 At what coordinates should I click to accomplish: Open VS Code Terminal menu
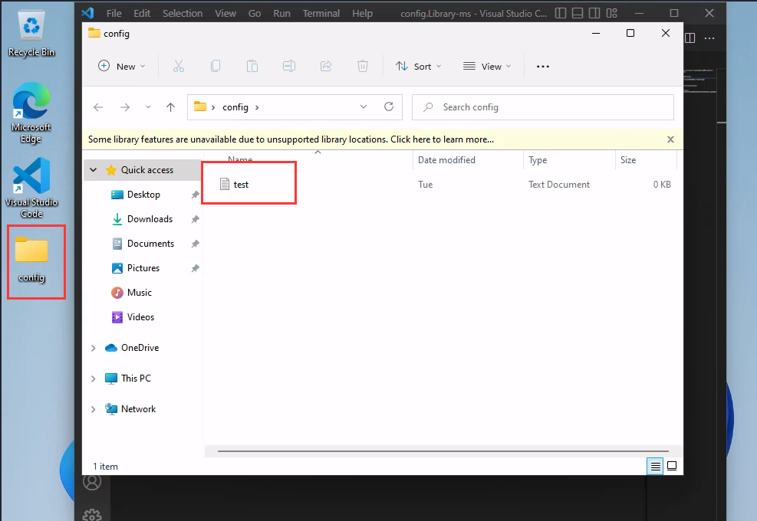[x=321, y=14]
